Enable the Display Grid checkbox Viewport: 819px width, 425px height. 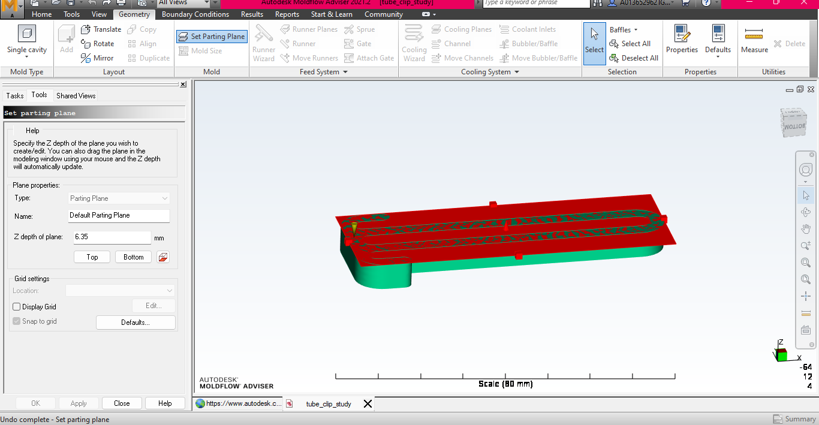click(16, 306)
